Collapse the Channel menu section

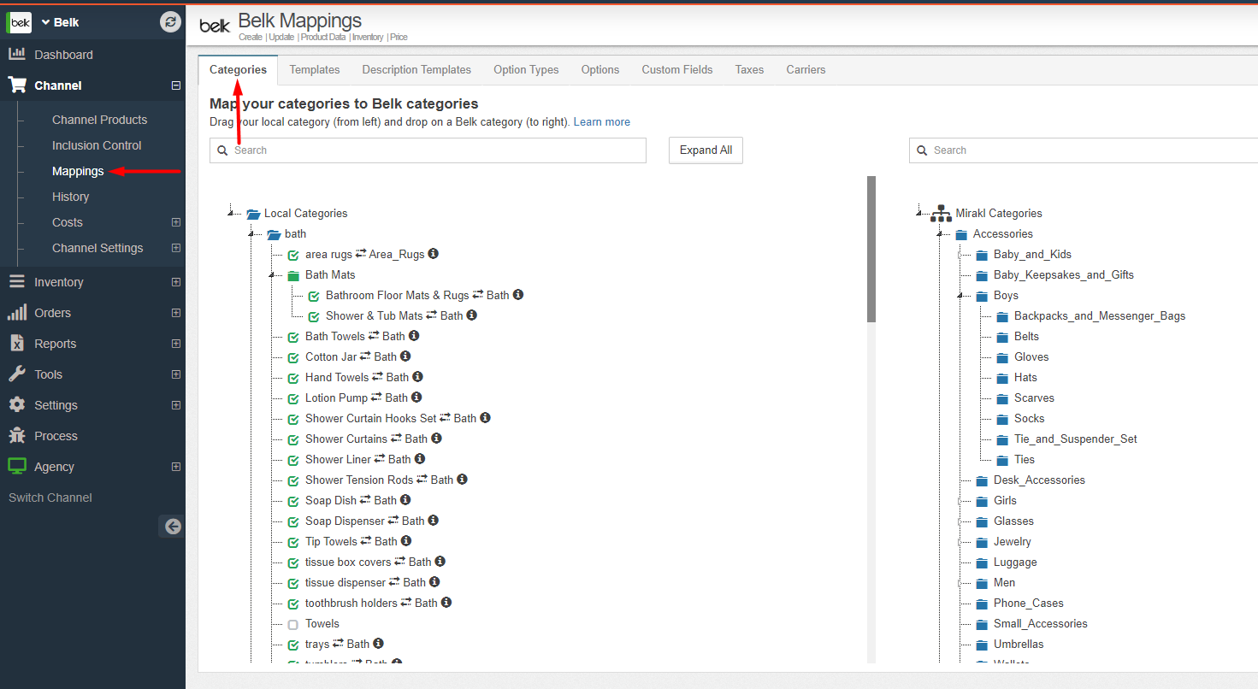(176, 85)
